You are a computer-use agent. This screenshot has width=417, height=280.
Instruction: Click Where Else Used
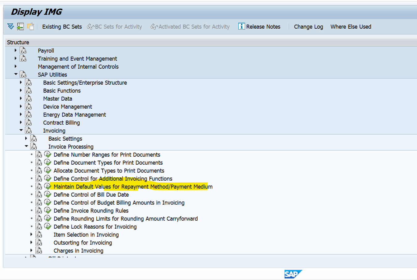351,27
